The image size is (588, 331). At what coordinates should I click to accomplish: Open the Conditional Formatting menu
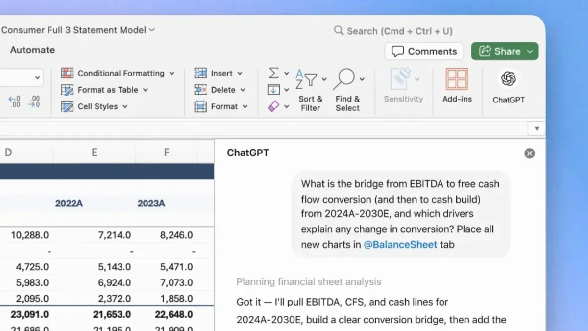click(118, 73)
